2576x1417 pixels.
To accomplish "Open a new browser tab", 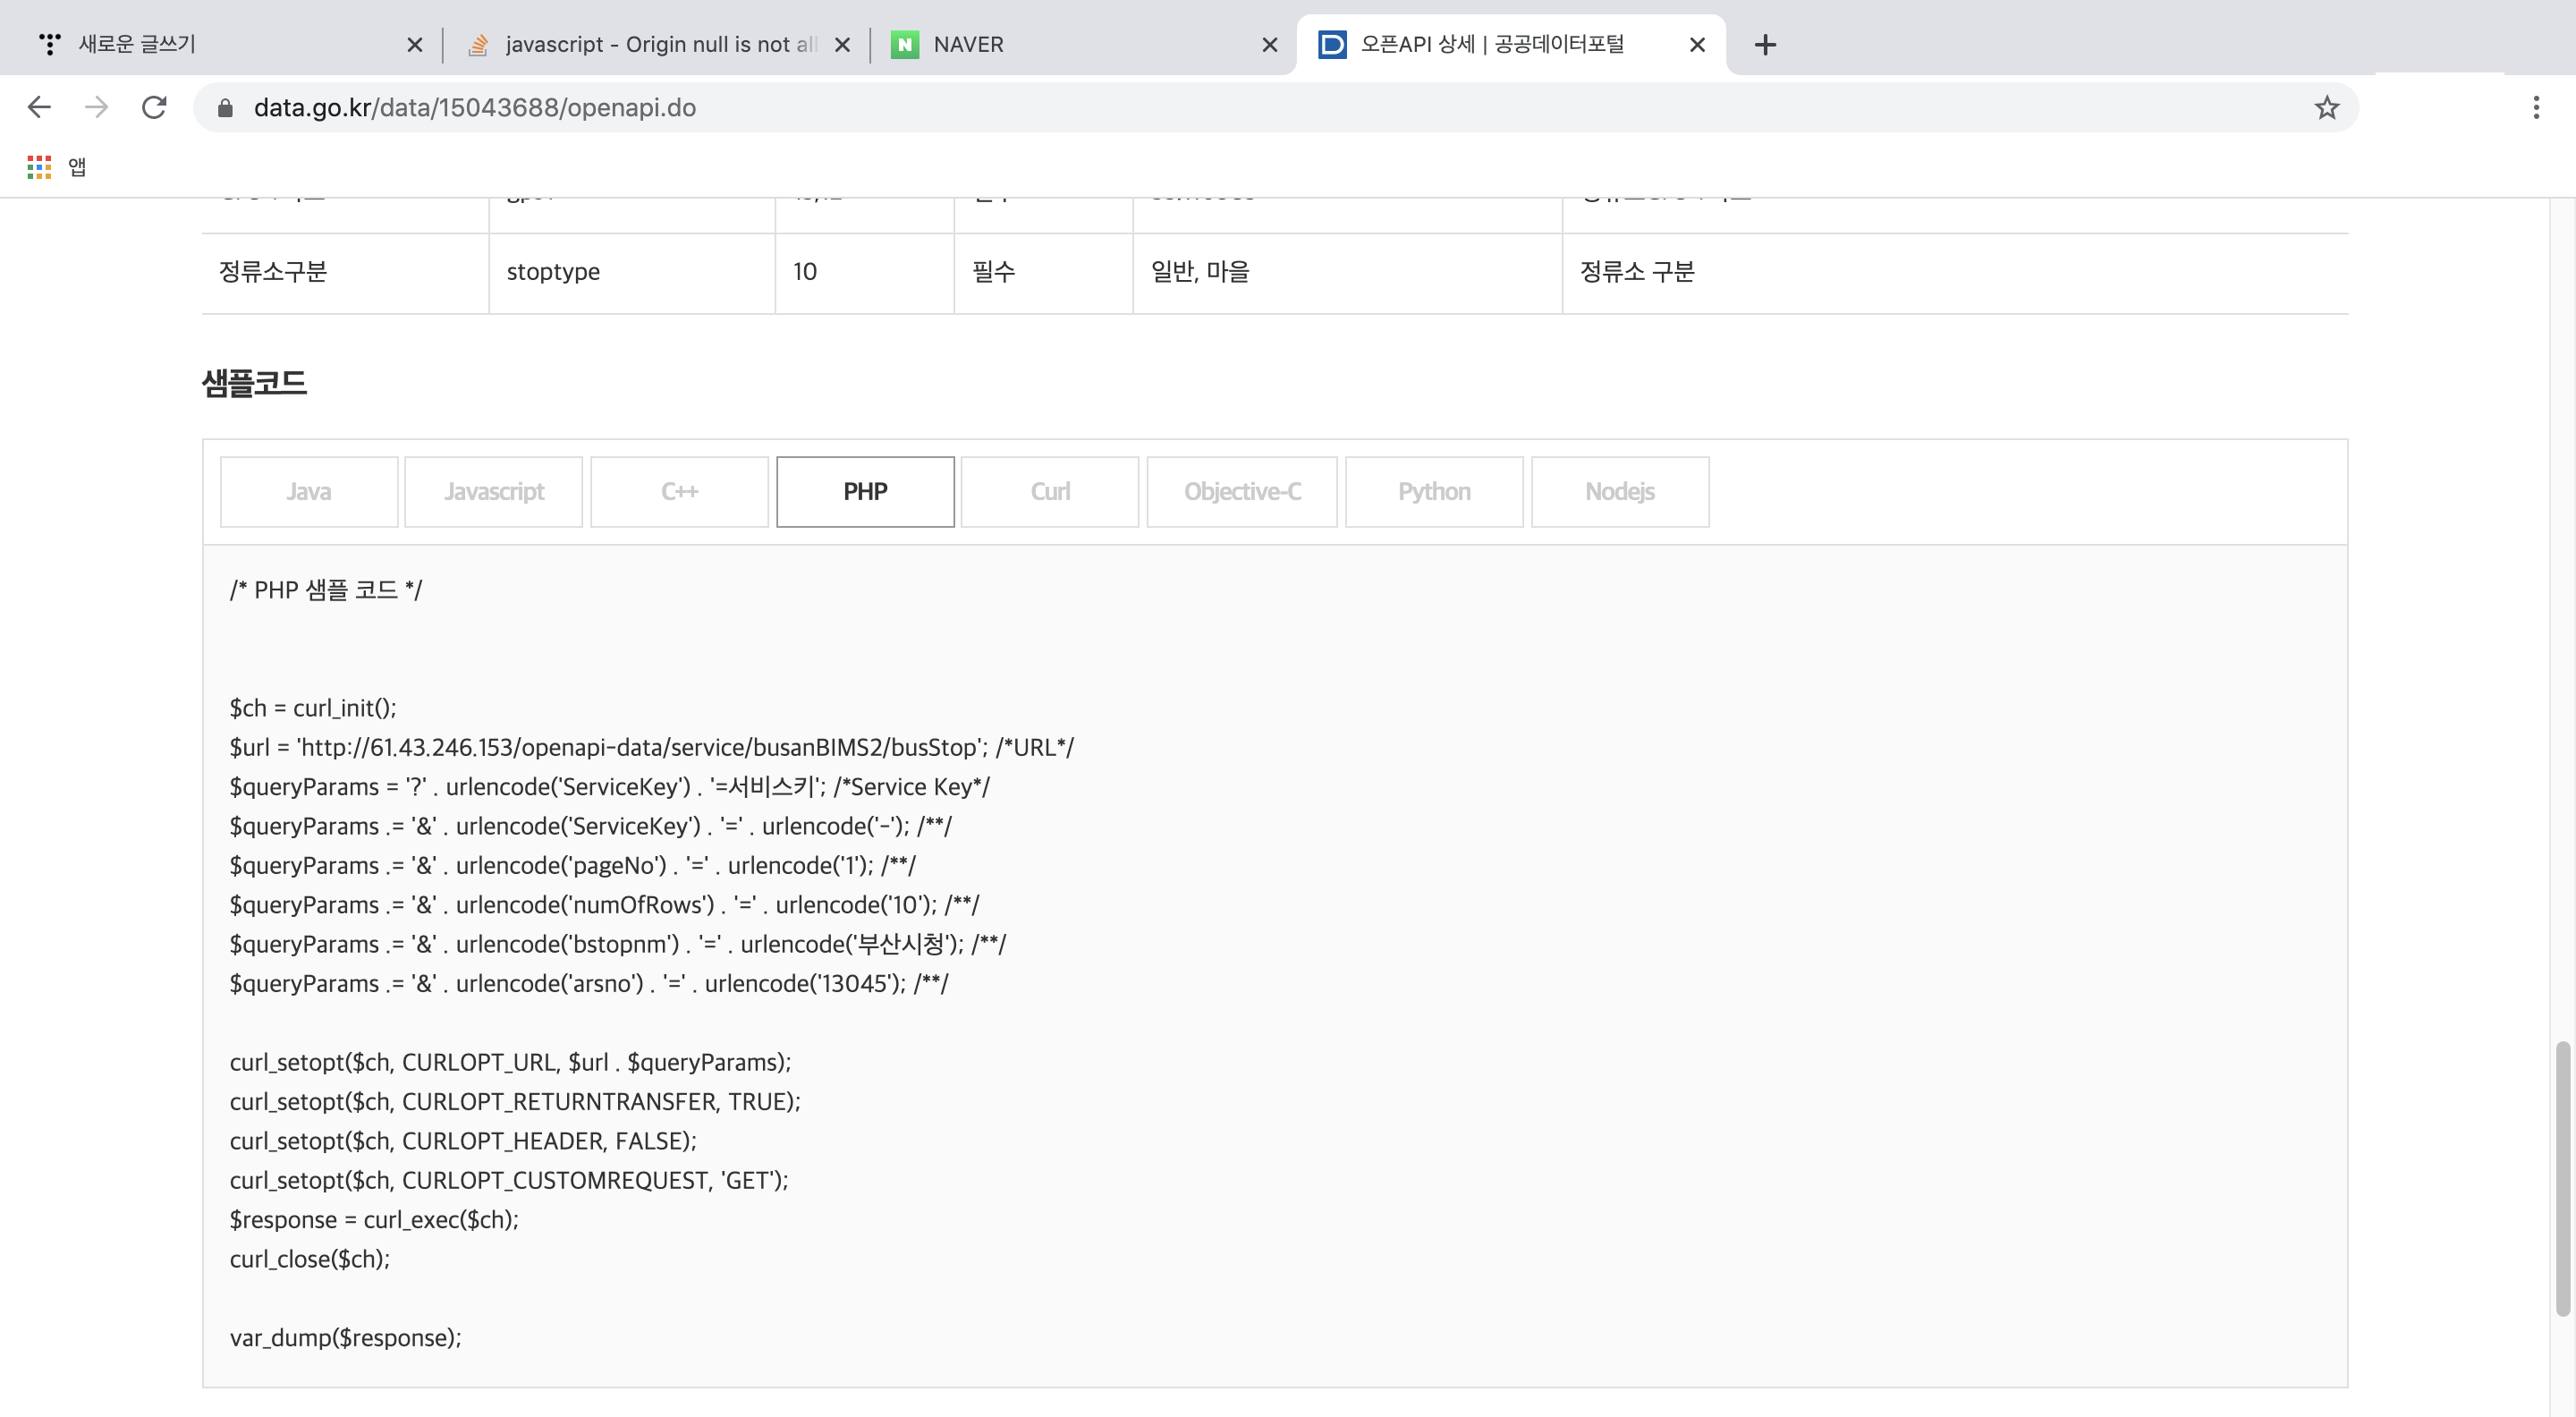I will click(1765, 44).
